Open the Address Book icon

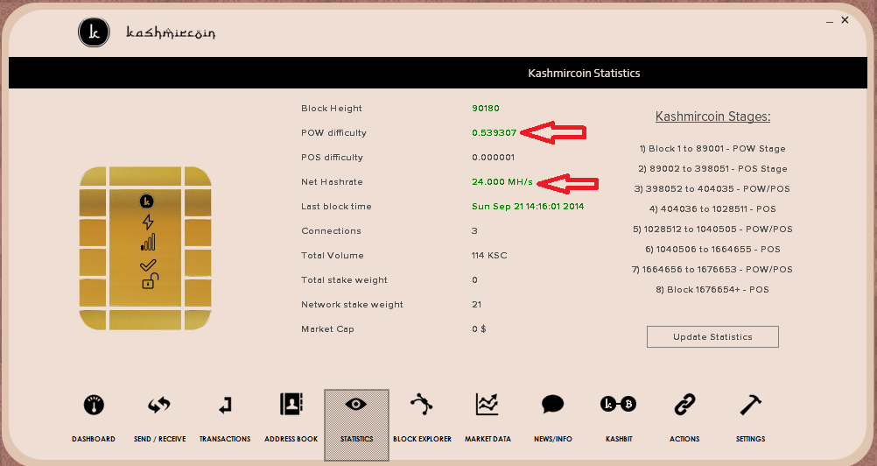point(291,404)
